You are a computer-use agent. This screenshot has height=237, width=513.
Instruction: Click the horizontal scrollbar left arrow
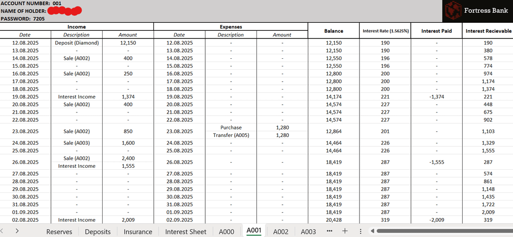[x=372, y=231]
